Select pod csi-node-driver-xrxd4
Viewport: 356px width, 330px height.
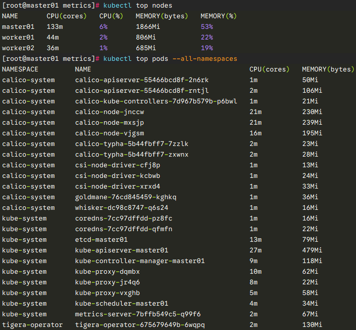118,187
